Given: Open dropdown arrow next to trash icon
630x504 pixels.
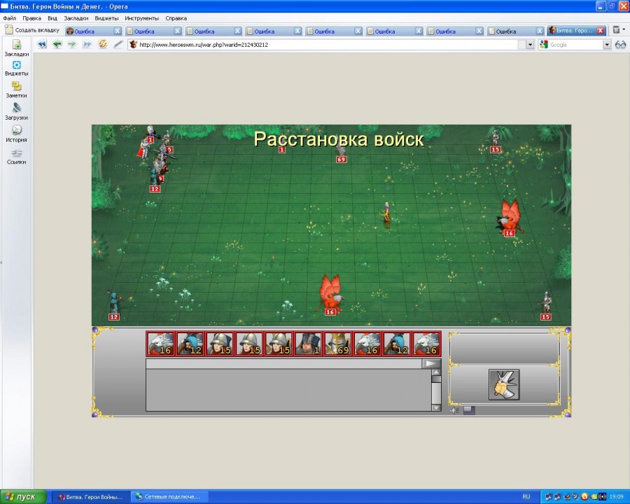Looking at the screenshot, I should pos(624,29).
